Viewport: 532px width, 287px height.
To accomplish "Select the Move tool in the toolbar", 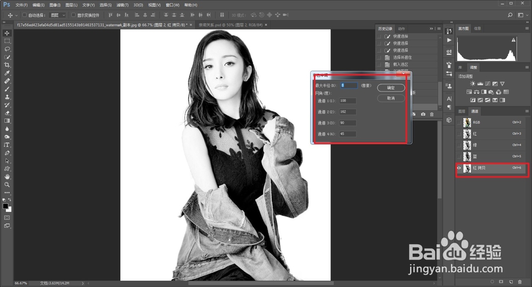I will pyautogui.click(x=7, y=33).
